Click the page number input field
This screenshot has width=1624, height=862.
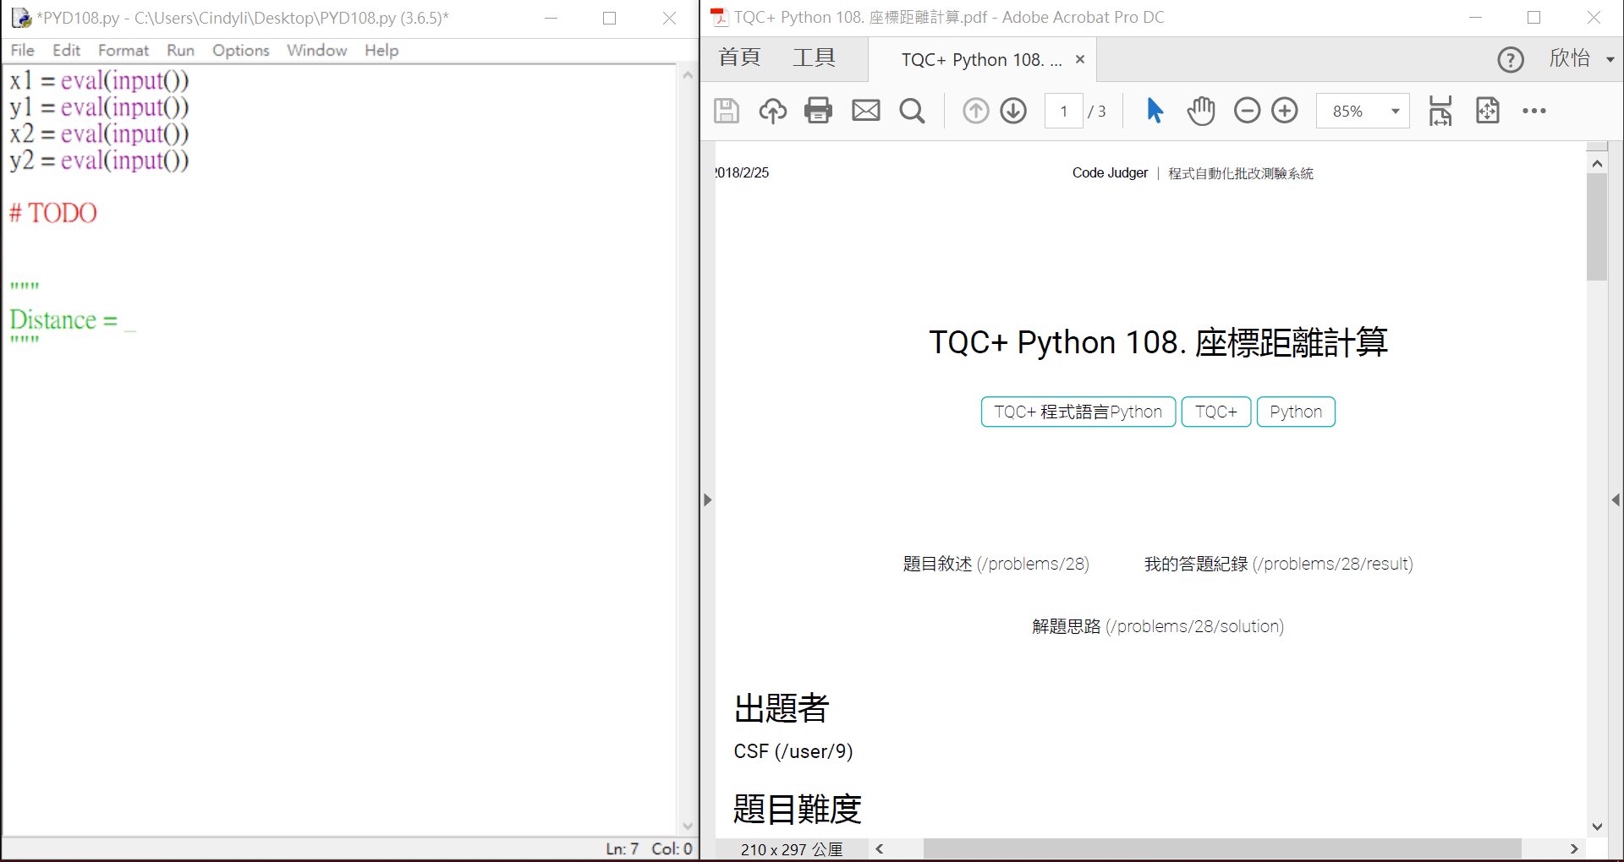click(x=1064, y=111)
